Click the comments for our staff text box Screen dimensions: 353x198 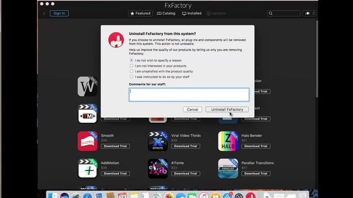pyautogui.click(x=189, y=95)
